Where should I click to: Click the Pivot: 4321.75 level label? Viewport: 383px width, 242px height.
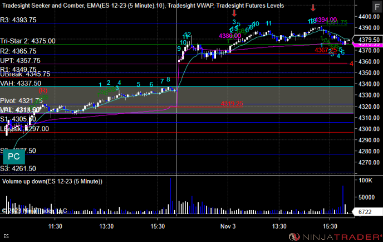[x=22, y=101]
